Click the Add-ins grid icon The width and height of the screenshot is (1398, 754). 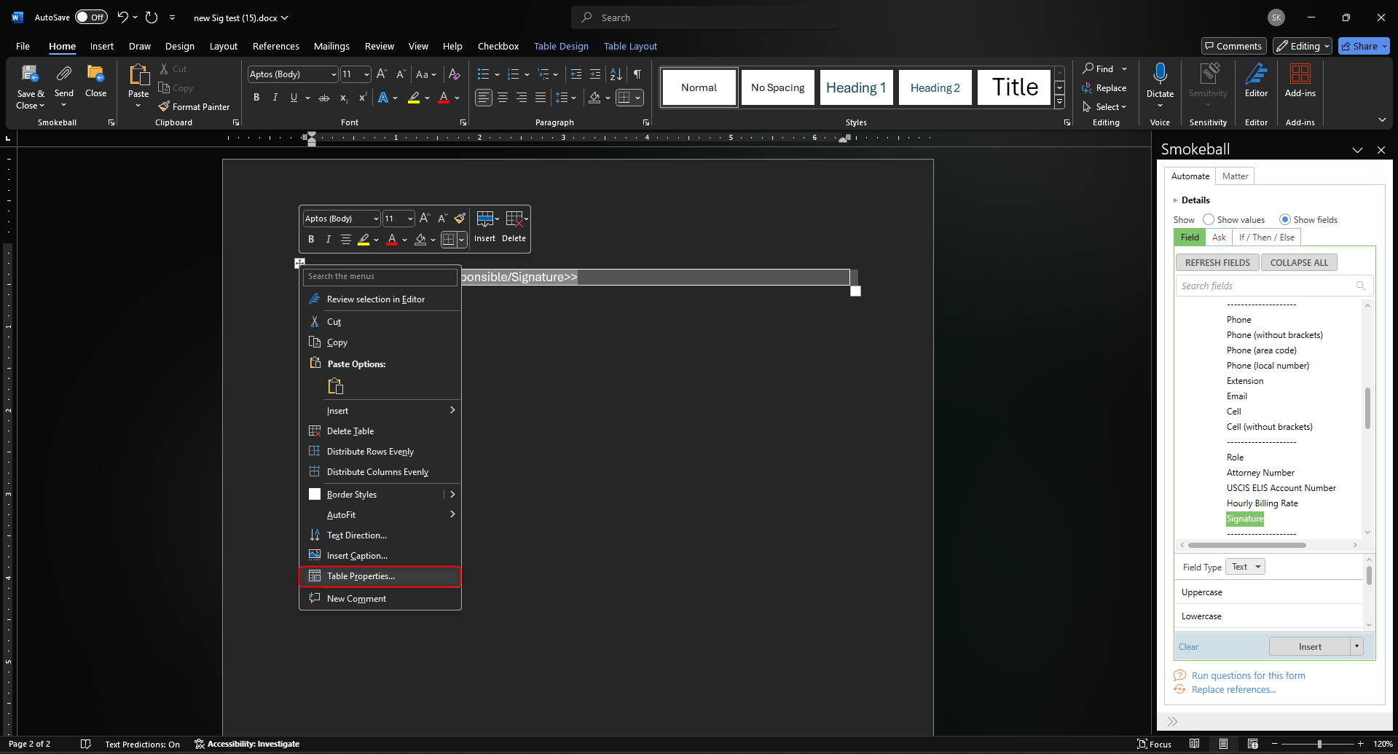pos(1300,74)
